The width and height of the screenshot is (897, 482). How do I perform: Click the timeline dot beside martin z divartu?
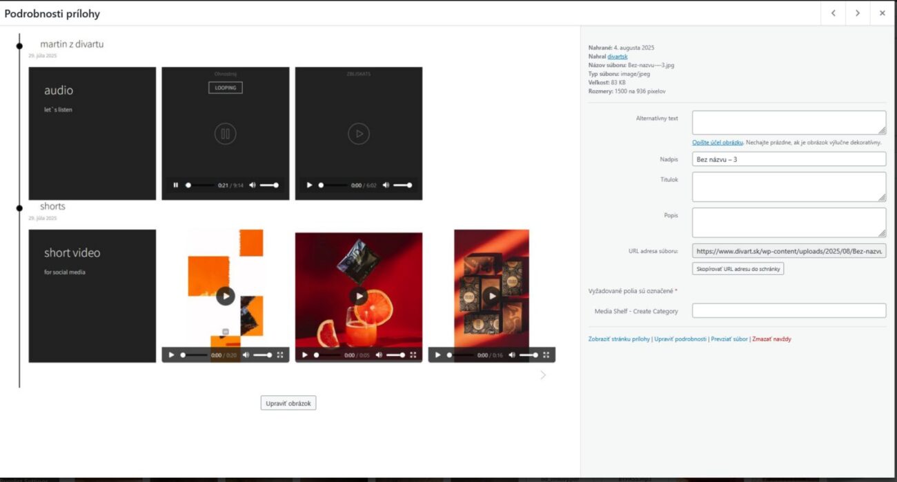(19, 46)
